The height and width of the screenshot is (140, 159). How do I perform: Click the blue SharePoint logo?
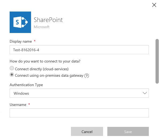point(20,22)
